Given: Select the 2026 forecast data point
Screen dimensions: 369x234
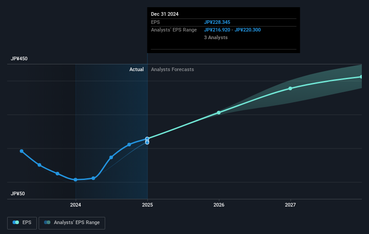Looking at the screenshot, I should [219, 112].
